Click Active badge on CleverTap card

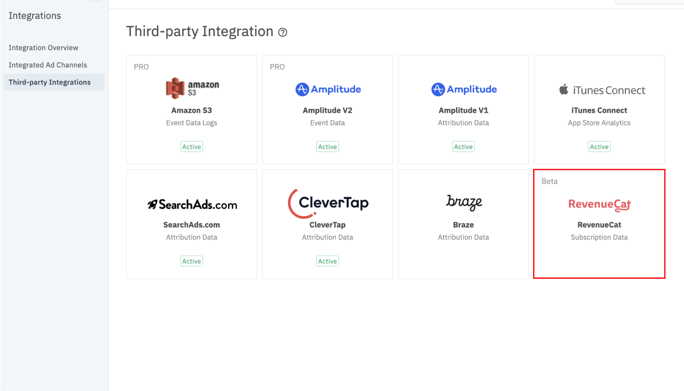(x=328, y=261)
